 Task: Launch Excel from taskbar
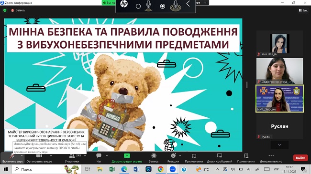(x=112, y=169)
